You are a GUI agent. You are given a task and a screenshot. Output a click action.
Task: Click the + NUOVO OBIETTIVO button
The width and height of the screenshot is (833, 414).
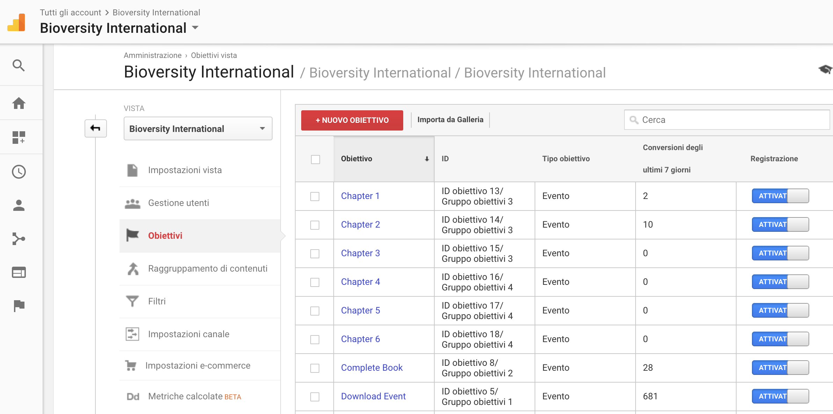pyautogui.click(x=352, y=120)
